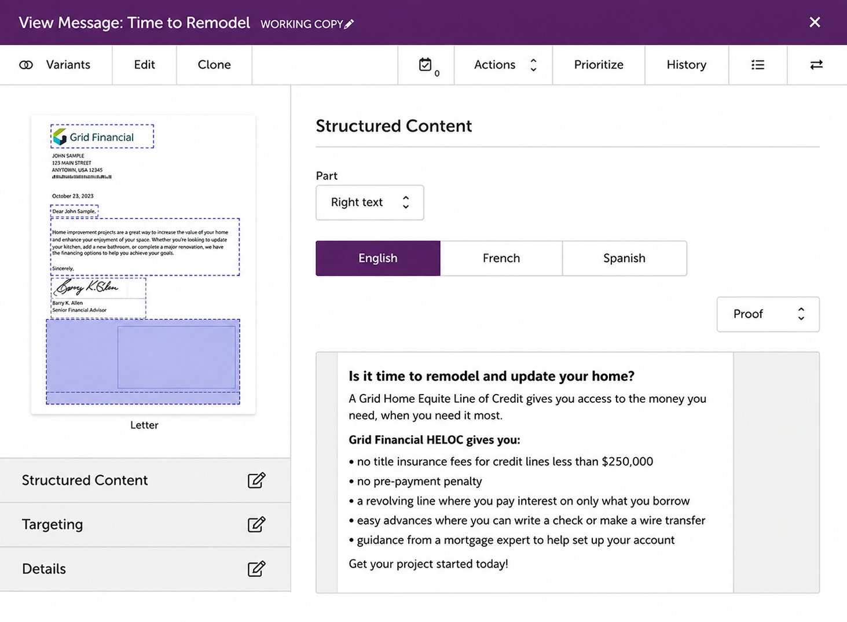Image resolution: width=847 pixels, height=622 pixels.
Task: Click the 'no title insurance fees' bullet
Action: pos(501,462)
